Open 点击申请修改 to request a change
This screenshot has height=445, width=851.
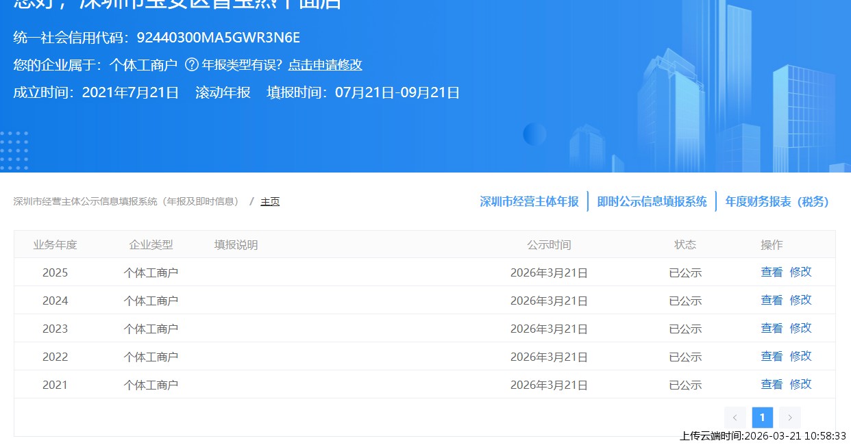325,64
